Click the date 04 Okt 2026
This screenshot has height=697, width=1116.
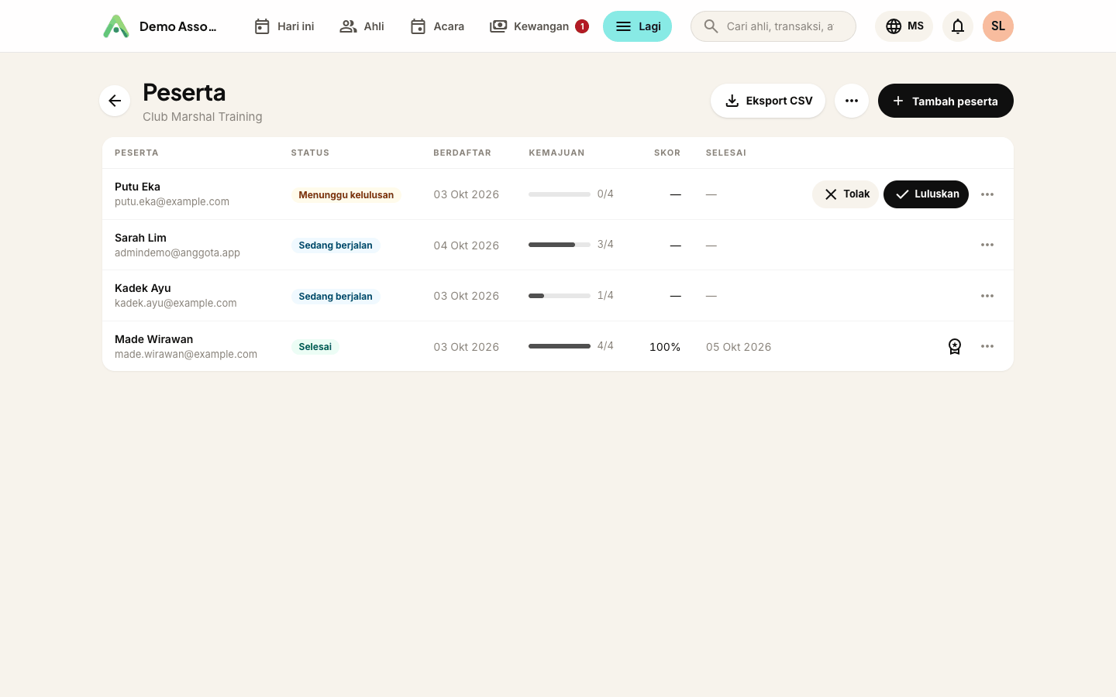click(x=467, y=245)
